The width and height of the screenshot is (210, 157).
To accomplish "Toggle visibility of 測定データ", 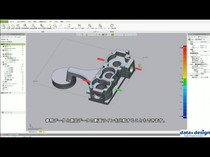I will [x=23, y=50].
